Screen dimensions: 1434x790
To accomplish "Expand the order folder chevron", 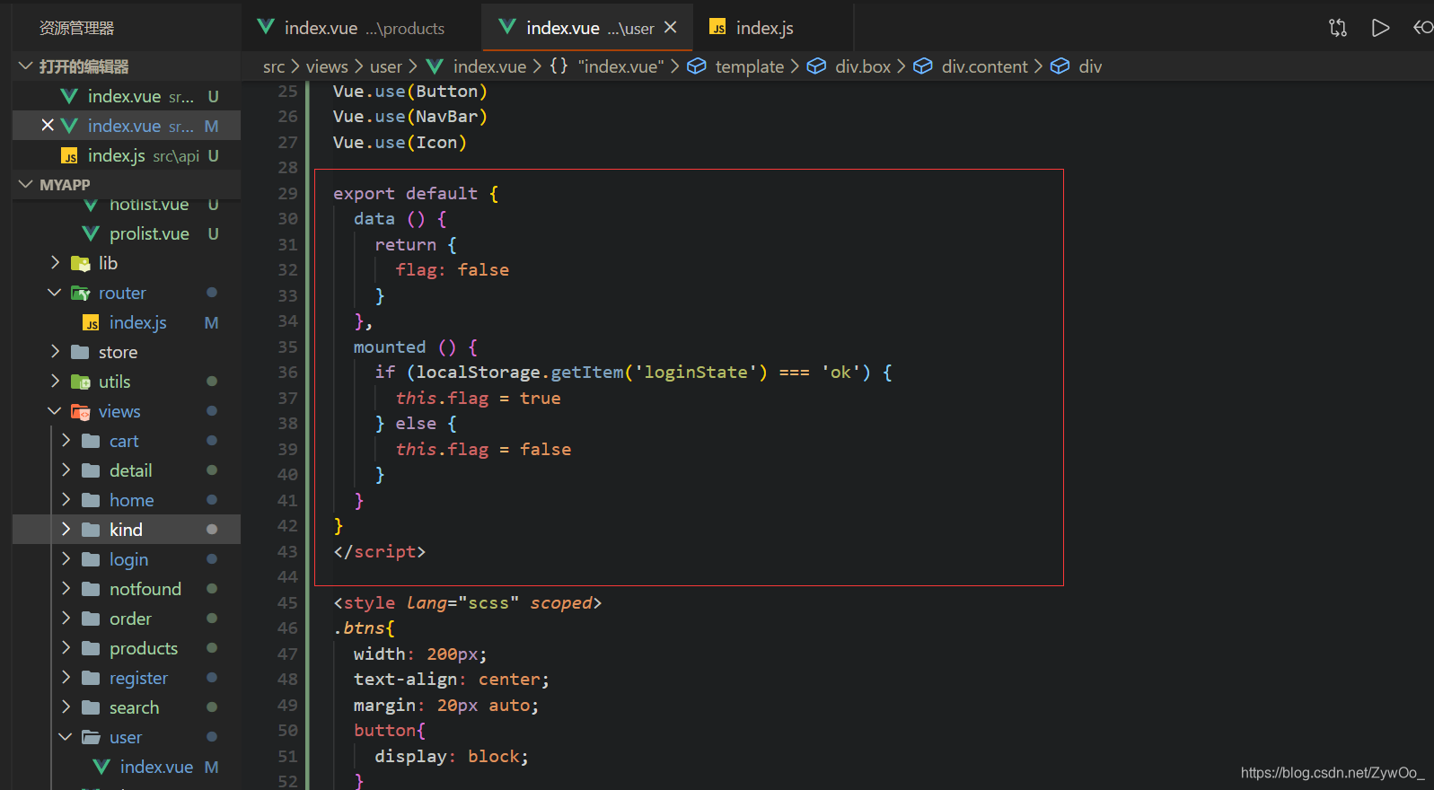I will [66, 619].
